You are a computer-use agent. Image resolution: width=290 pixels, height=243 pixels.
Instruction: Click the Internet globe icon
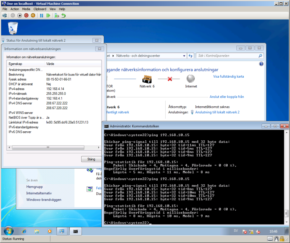(x=191, y=79)
